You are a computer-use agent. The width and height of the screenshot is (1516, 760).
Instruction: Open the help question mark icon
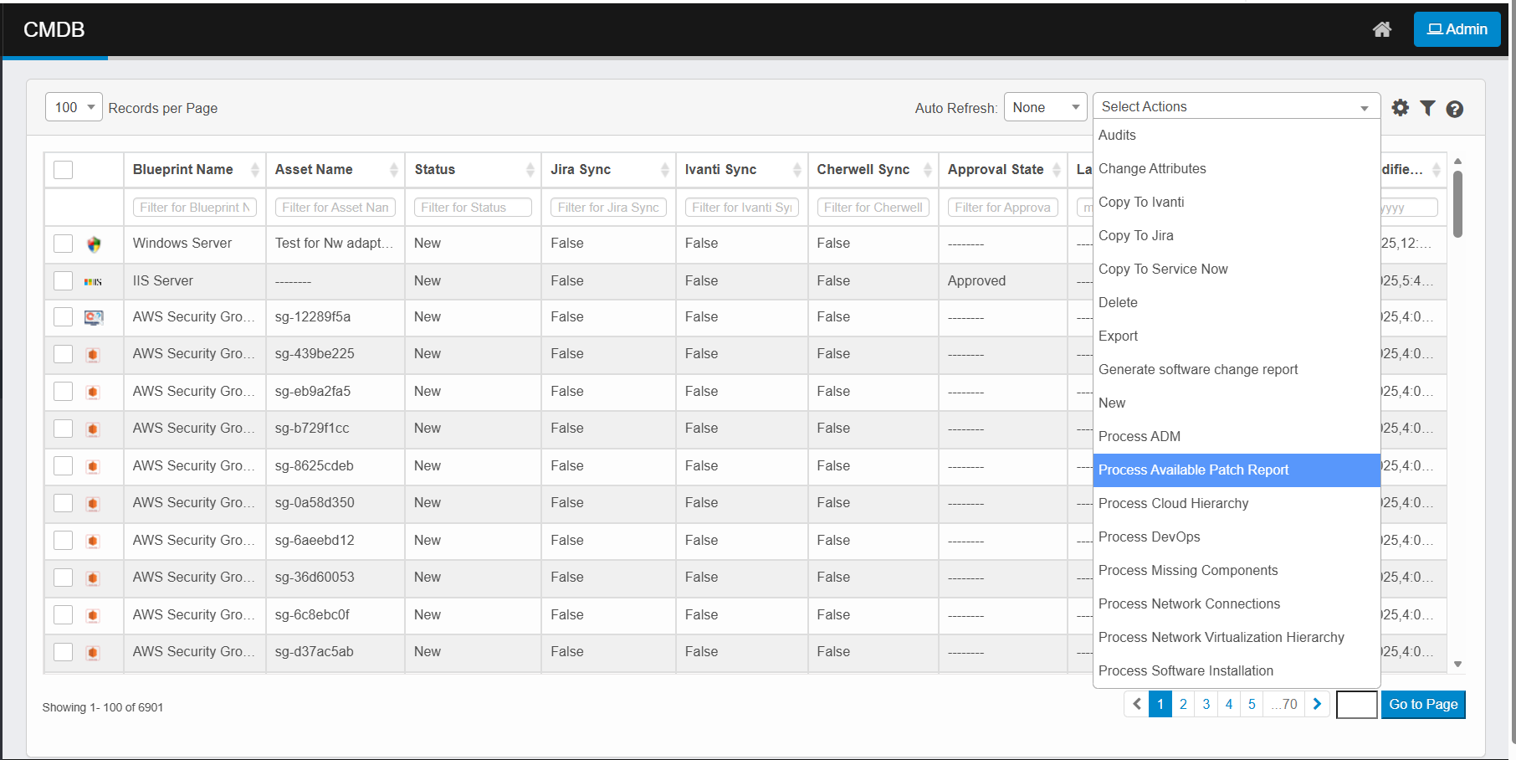coord(1454,109)
